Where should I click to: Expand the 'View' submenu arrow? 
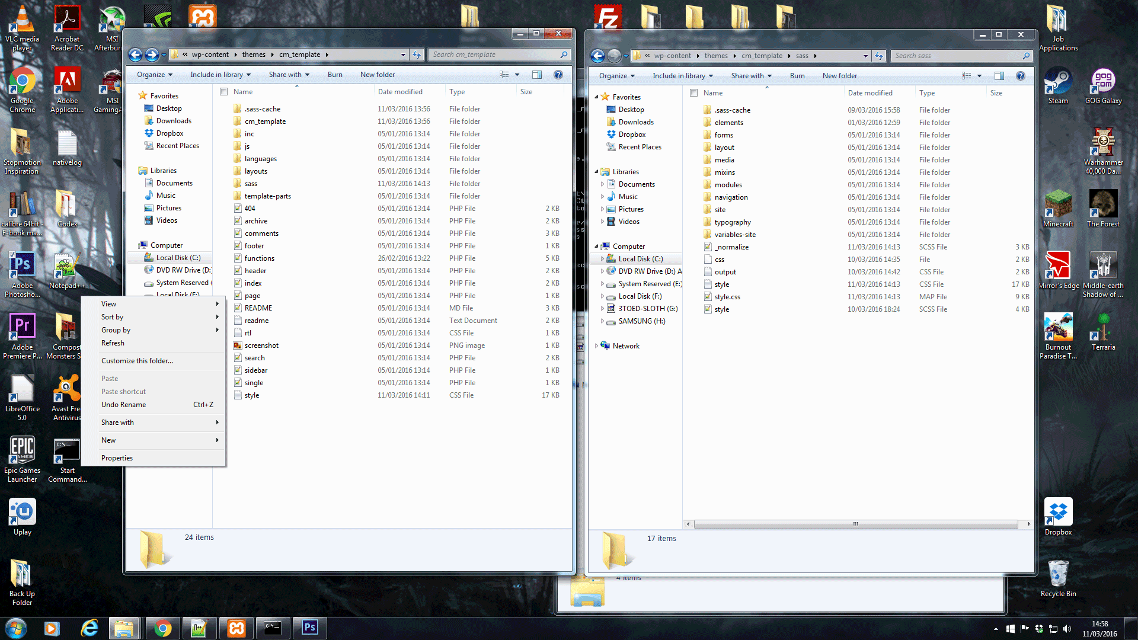[218, 303]
